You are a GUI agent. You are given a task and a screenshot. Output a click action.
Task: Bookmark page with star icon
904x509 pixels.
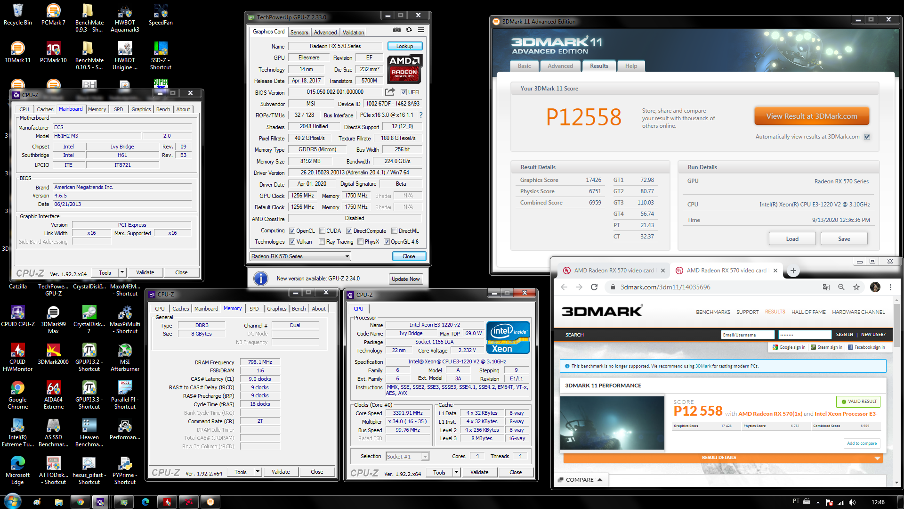pyautogui.click(x=856, y=287)
